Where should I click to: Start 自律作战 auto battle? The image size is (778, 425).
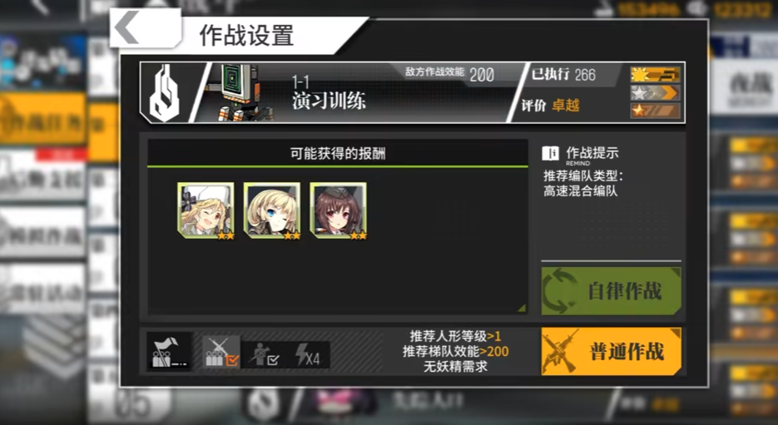[612, 291]
